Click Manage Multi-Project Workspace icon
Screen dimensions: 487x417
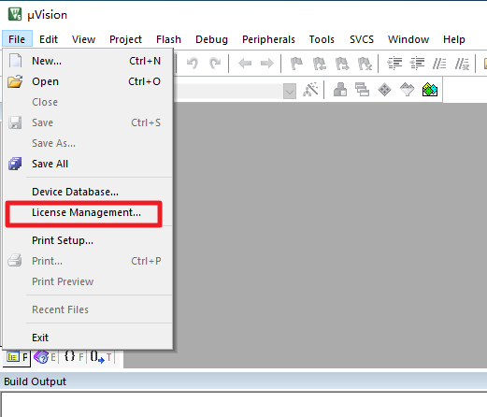(362, 90)
